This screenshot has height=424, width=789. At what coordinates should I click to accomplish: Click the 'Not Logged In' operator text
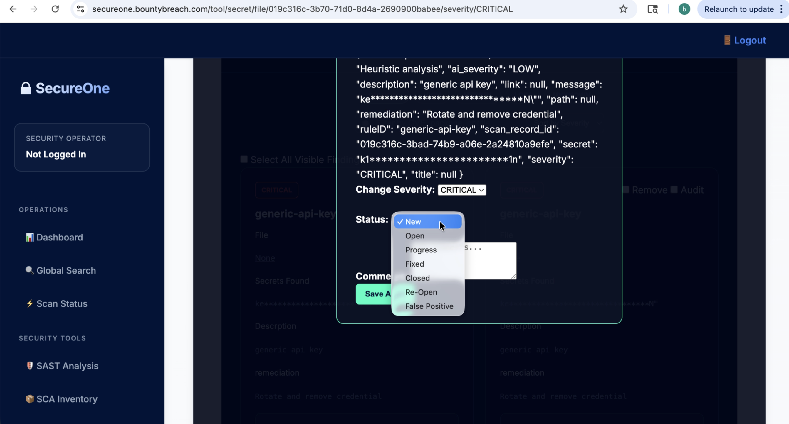click(56, 154)
